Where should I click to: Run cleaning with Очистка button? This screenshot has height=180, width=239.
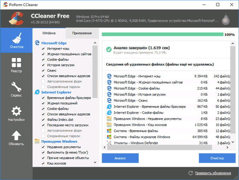point(217,158)
